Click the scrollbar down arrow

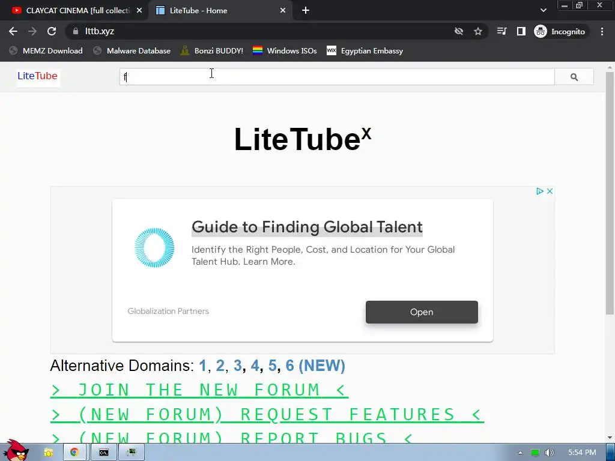click(610, 438)
